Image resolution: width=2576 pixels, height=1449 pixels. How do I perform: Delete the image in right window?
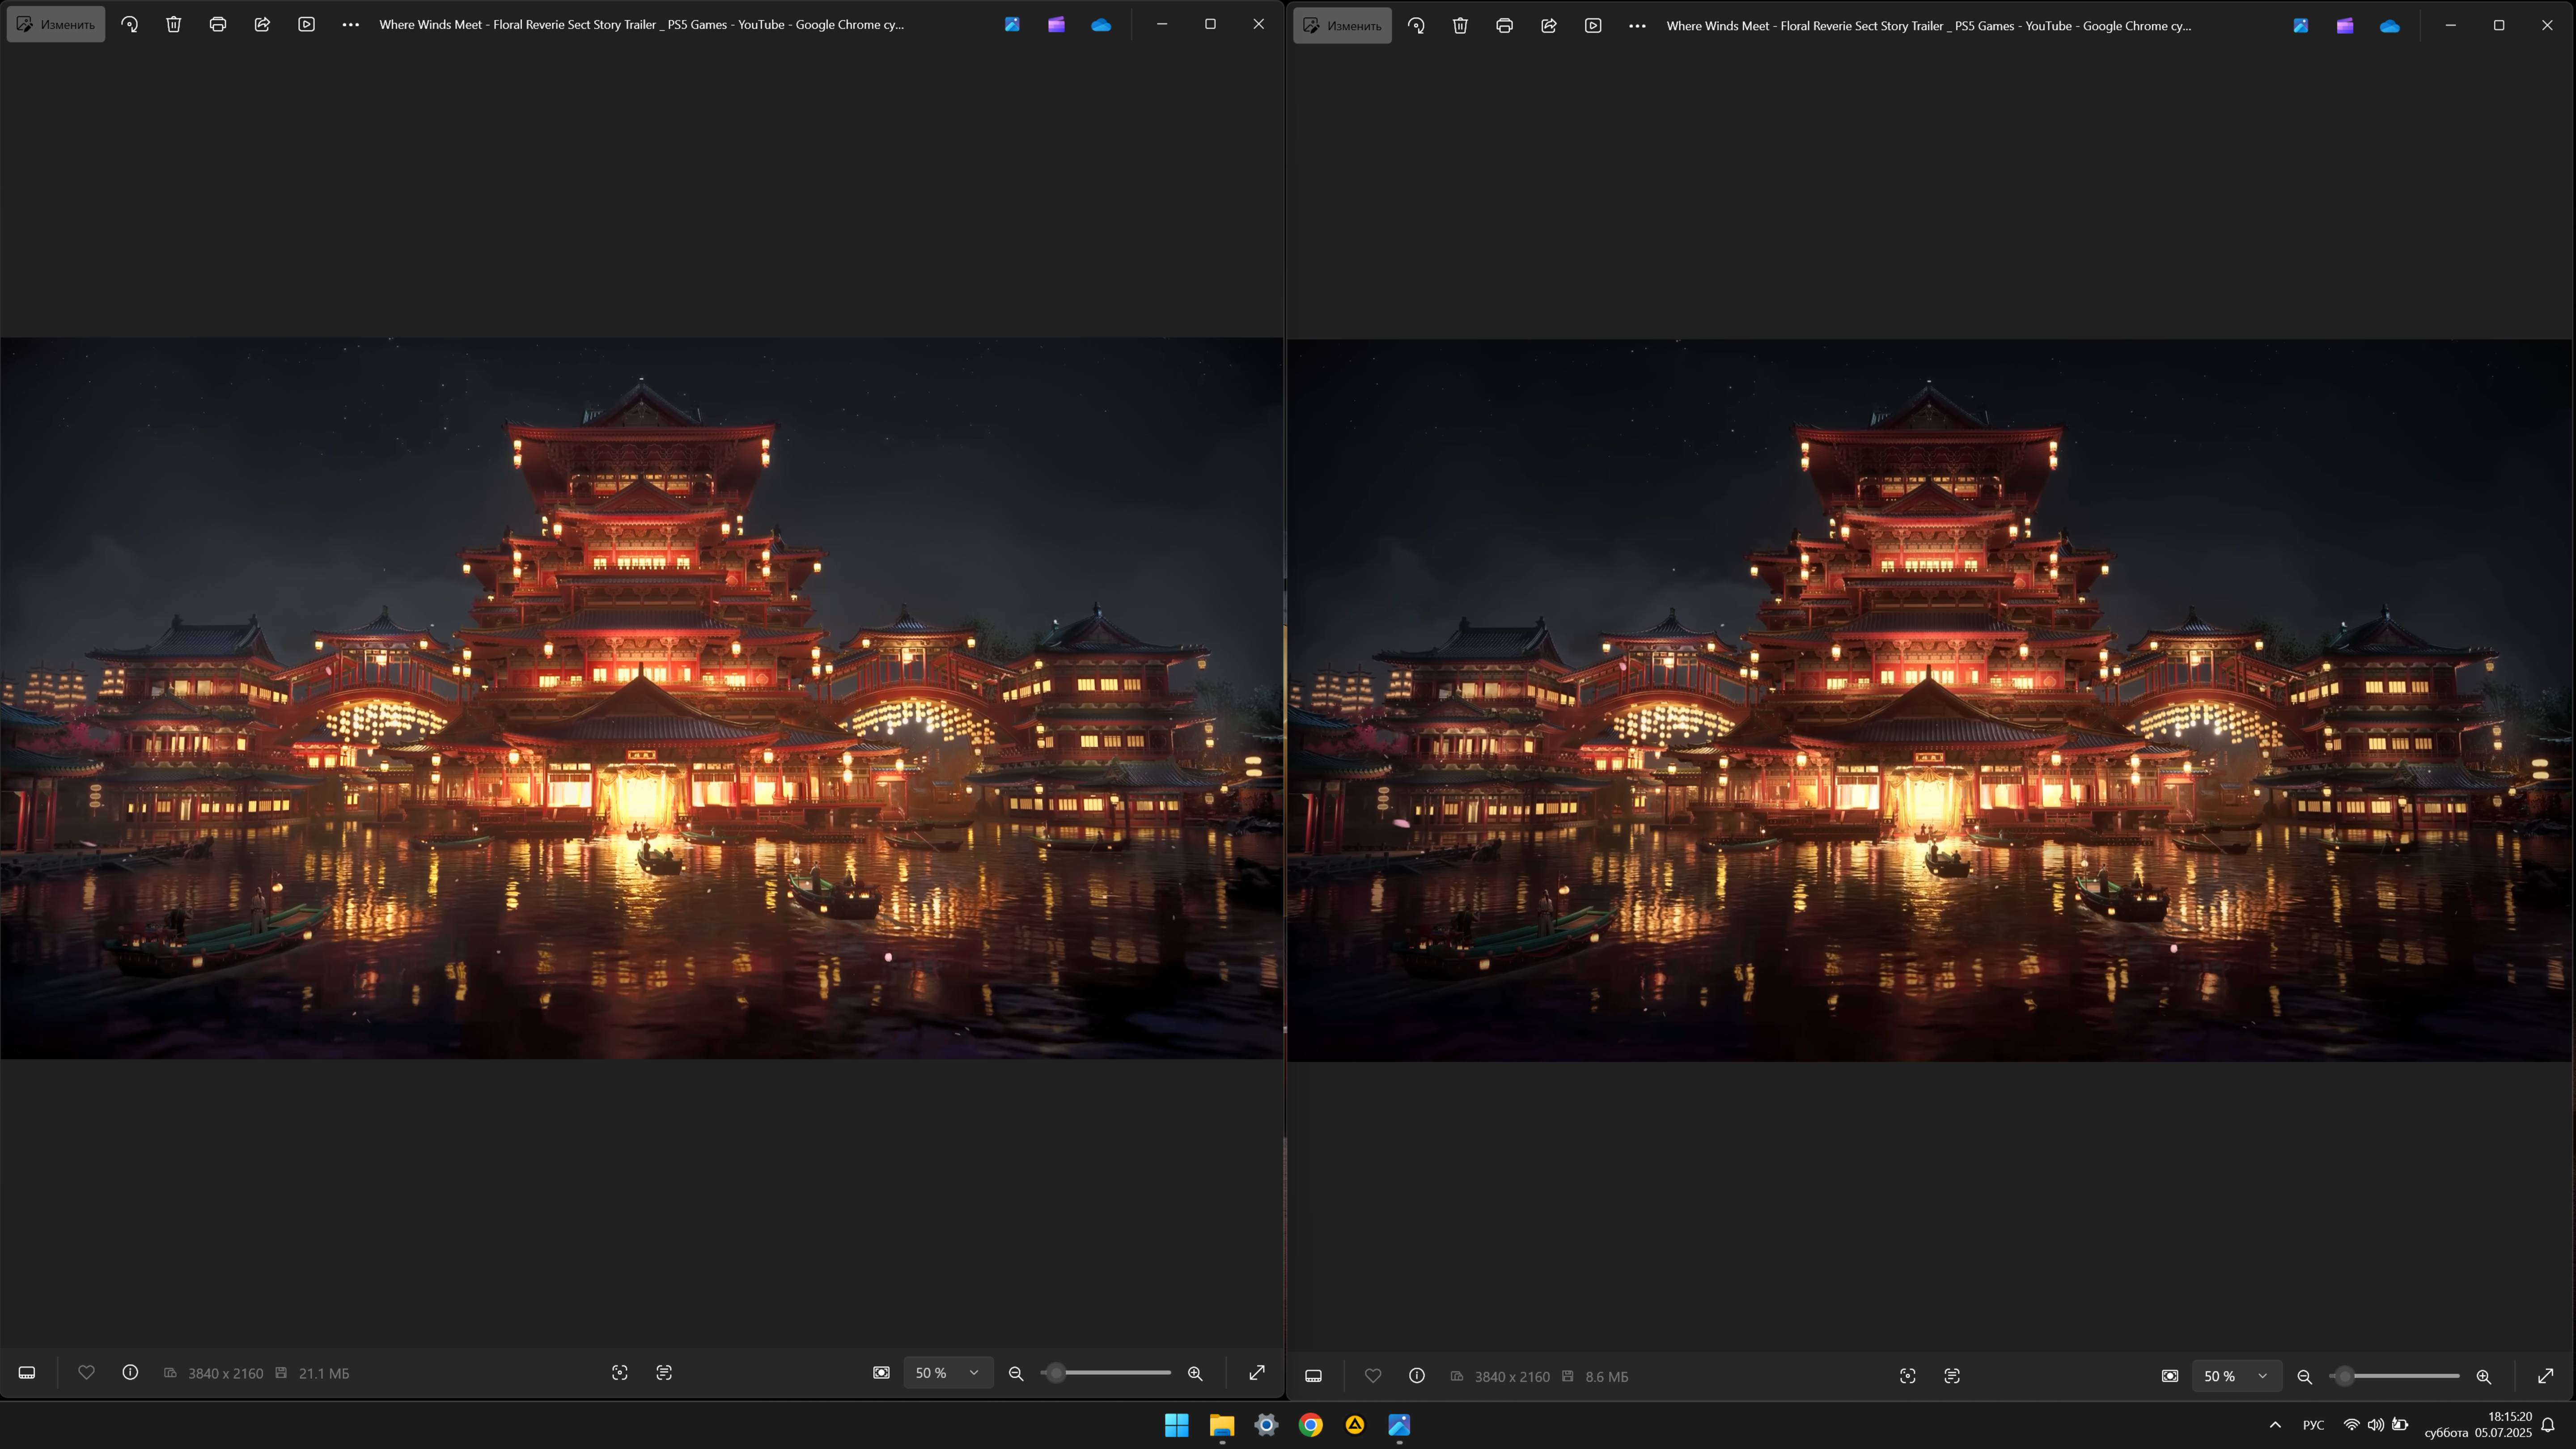click(x=1460, y=26)
